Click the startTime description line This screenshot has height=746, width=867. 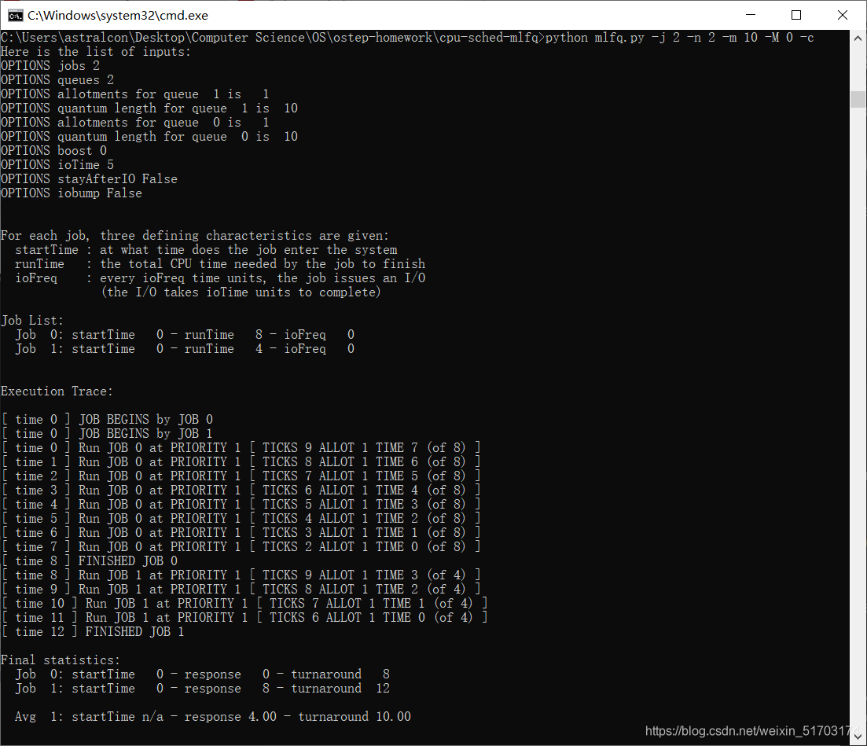click(206, 250)
